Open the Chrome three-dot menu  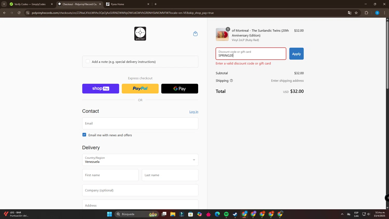tap(385, 13)
